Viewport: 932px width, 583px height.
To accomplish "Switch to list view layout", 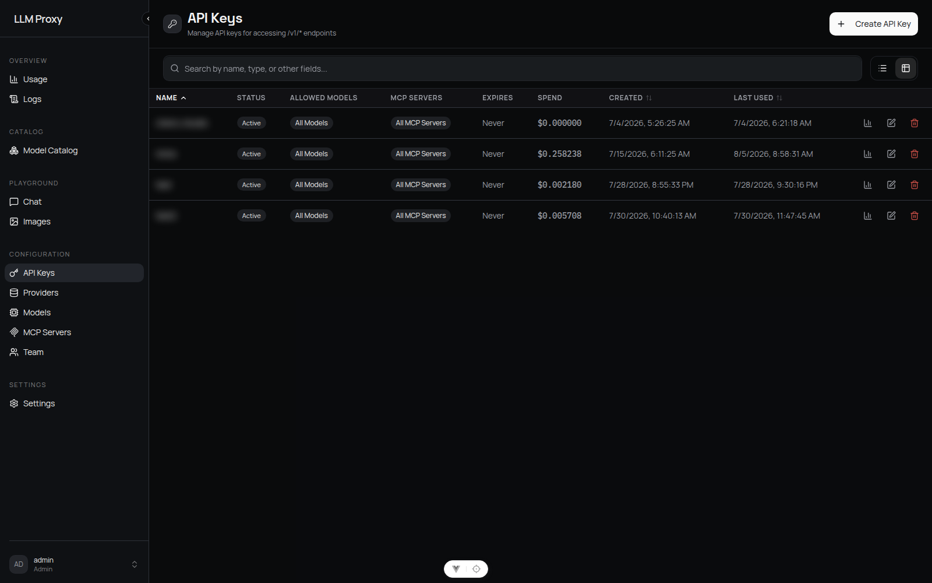I will pyautogui.click(x=882, y=68).
